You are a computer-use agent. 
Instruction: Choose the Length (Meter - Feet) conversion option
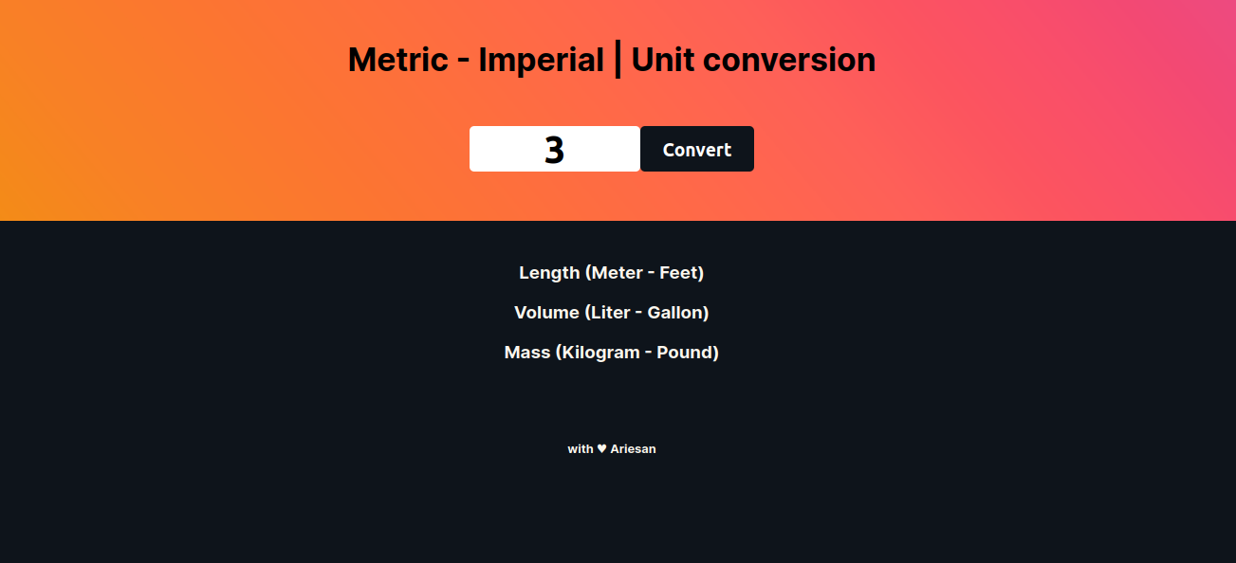(612, 272)
